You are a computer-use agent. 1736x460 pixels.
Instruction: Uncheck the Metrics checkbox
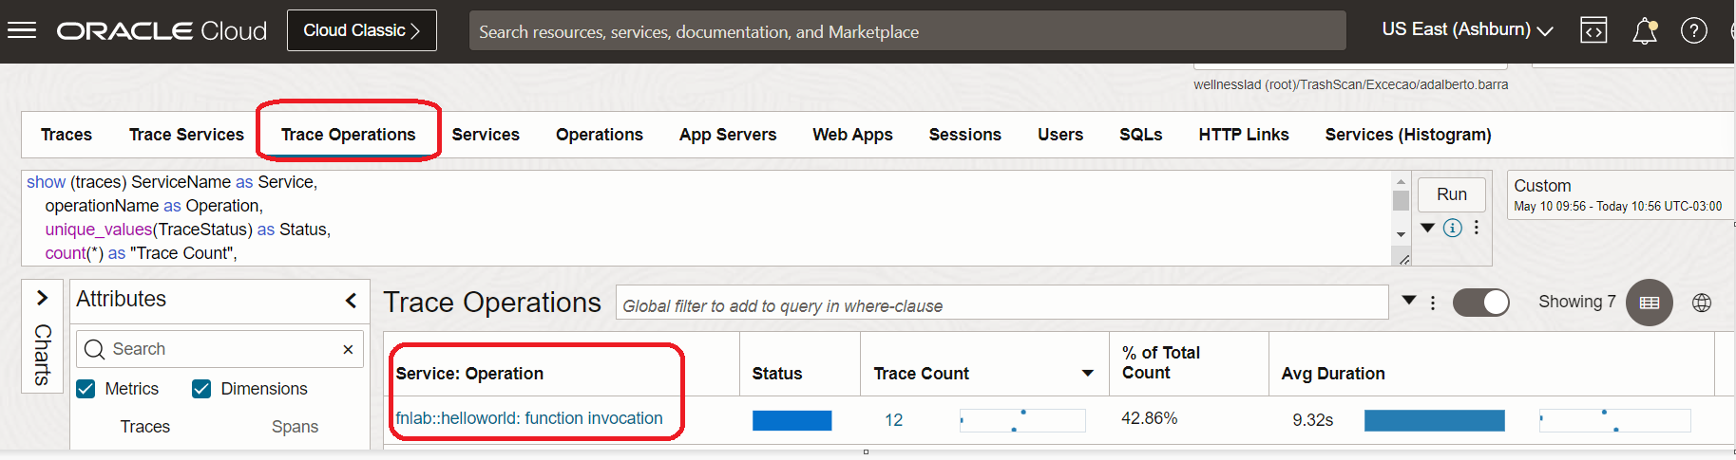(86, 389)
